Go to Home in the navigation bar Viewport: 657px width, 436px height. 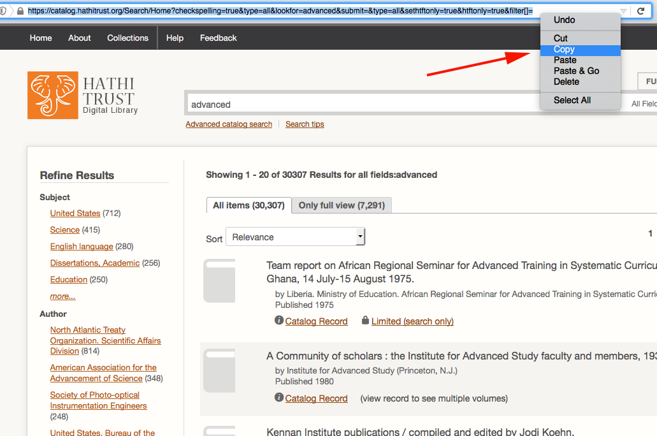coord(41,38)
